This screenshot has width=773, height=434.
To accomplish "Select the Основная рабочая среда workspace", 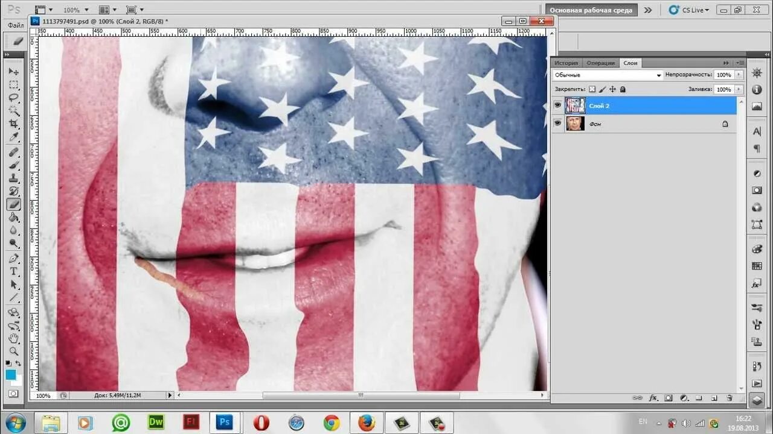I will click(591, 10).
